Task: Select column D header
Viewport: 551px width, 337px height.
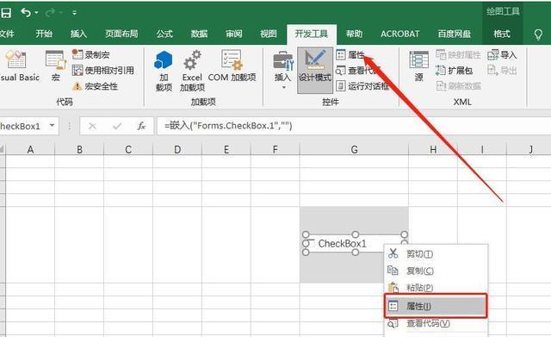Action: pos(177,149)
